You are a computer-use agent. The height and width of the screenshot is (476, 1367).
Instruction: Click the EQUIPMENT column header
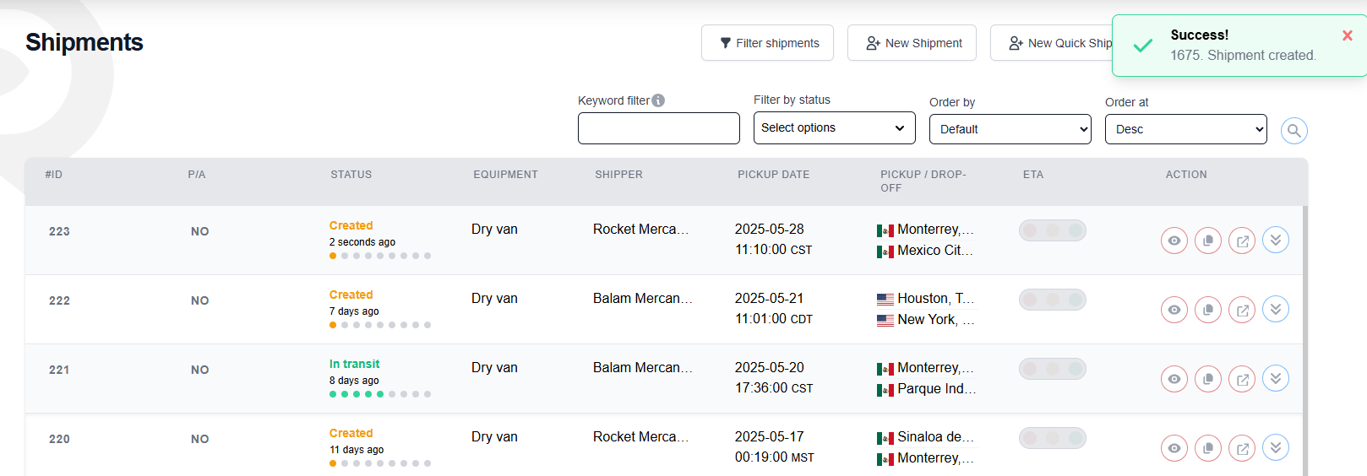click(x=505, y=175)
